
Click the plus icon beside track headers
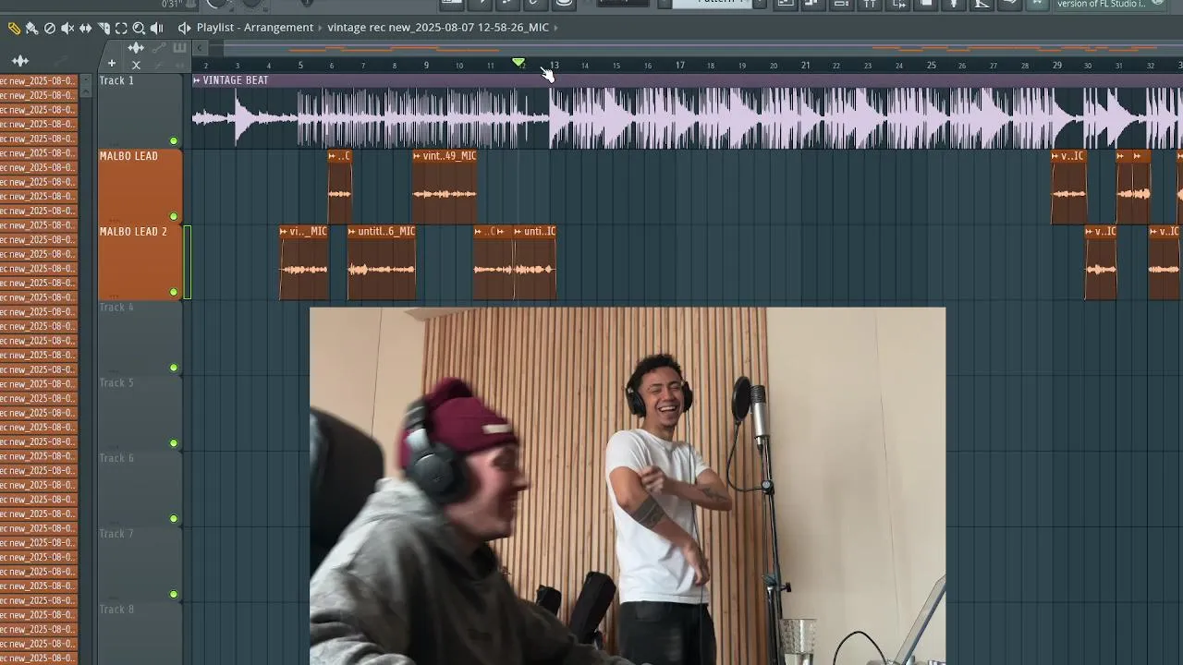pyautogui.click(x=111, y=64)
